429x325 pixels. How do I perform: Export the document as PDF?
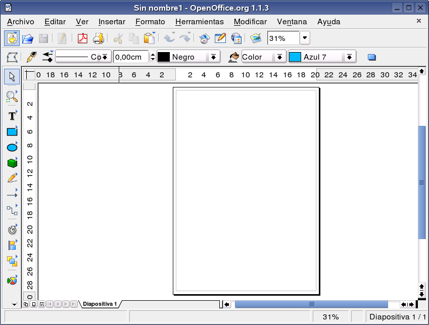pos(82,38)
